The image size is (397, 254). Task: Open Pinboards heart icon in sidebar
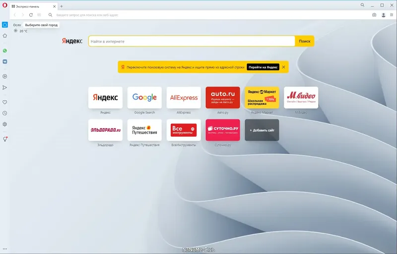click(5, 102)
